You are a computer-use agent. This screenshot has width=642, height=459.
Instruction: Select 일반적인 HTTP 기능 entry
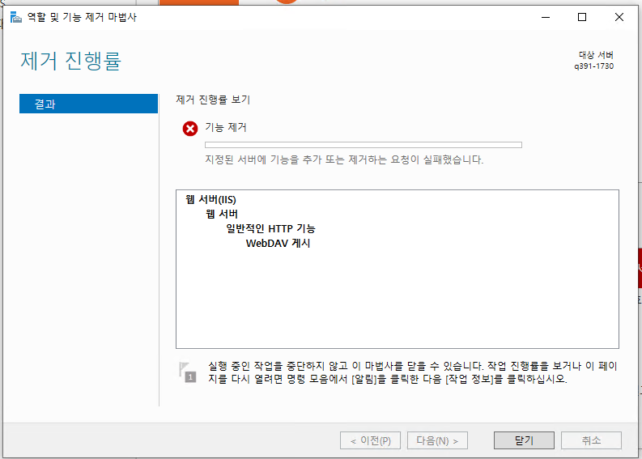point(270,228)
